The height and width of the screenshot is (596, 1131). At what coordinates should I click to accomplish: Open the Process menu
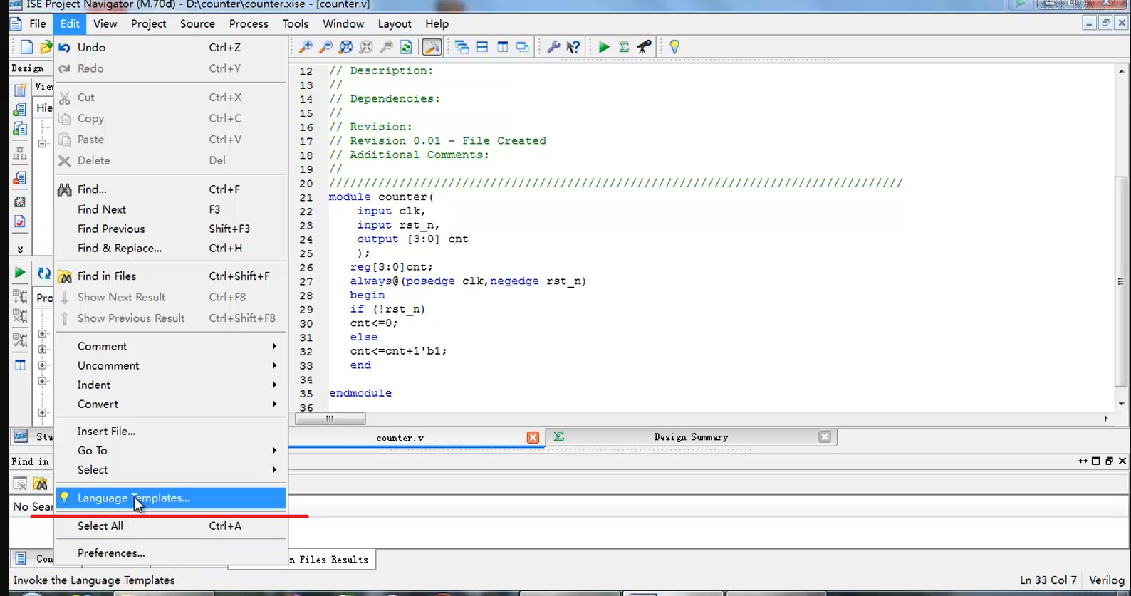[249, 23]
